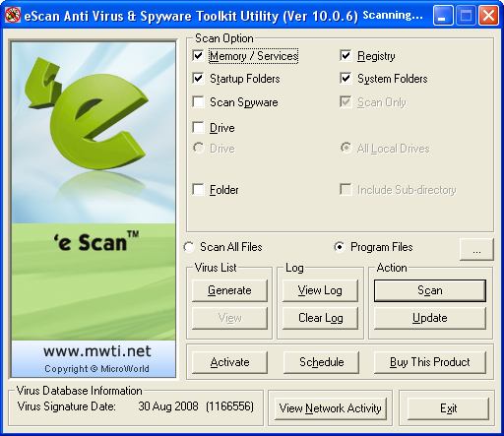Viewport: 504px width, 436px height.
Task: Click the eScan title bar app icon
Action: click(x=13, y=15)
